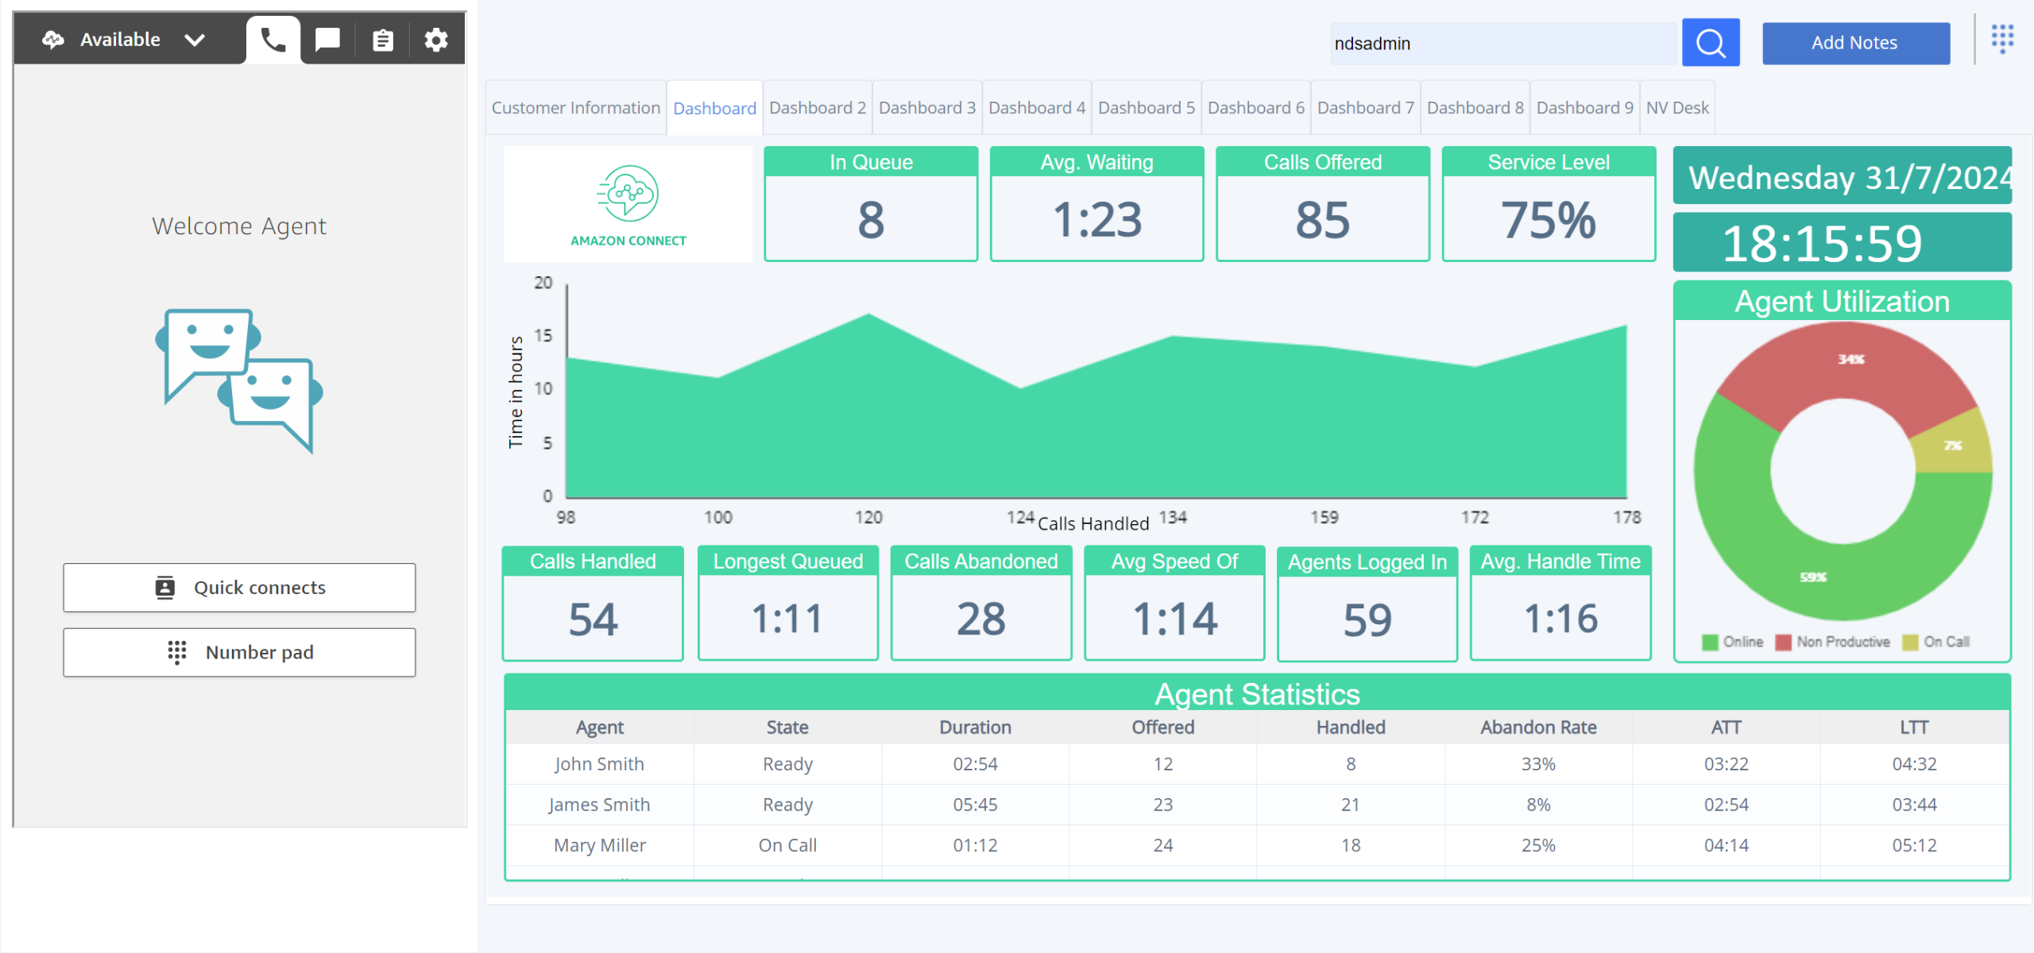Image resolution: width=2034 pixels, height=953 pixels.
Task: Click the ndsadmin search field
Action: pyautogui.click(x=1502, y=44)
